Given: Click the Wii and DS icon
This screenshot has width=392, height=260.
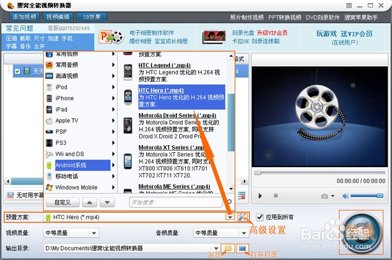Looking at the screenshot, I should (49, 154).
